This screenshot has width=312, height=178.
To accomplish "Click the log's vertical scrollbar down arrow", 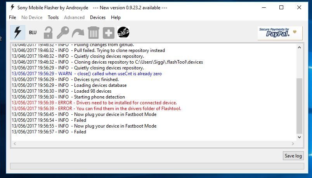I will (299, 137).
